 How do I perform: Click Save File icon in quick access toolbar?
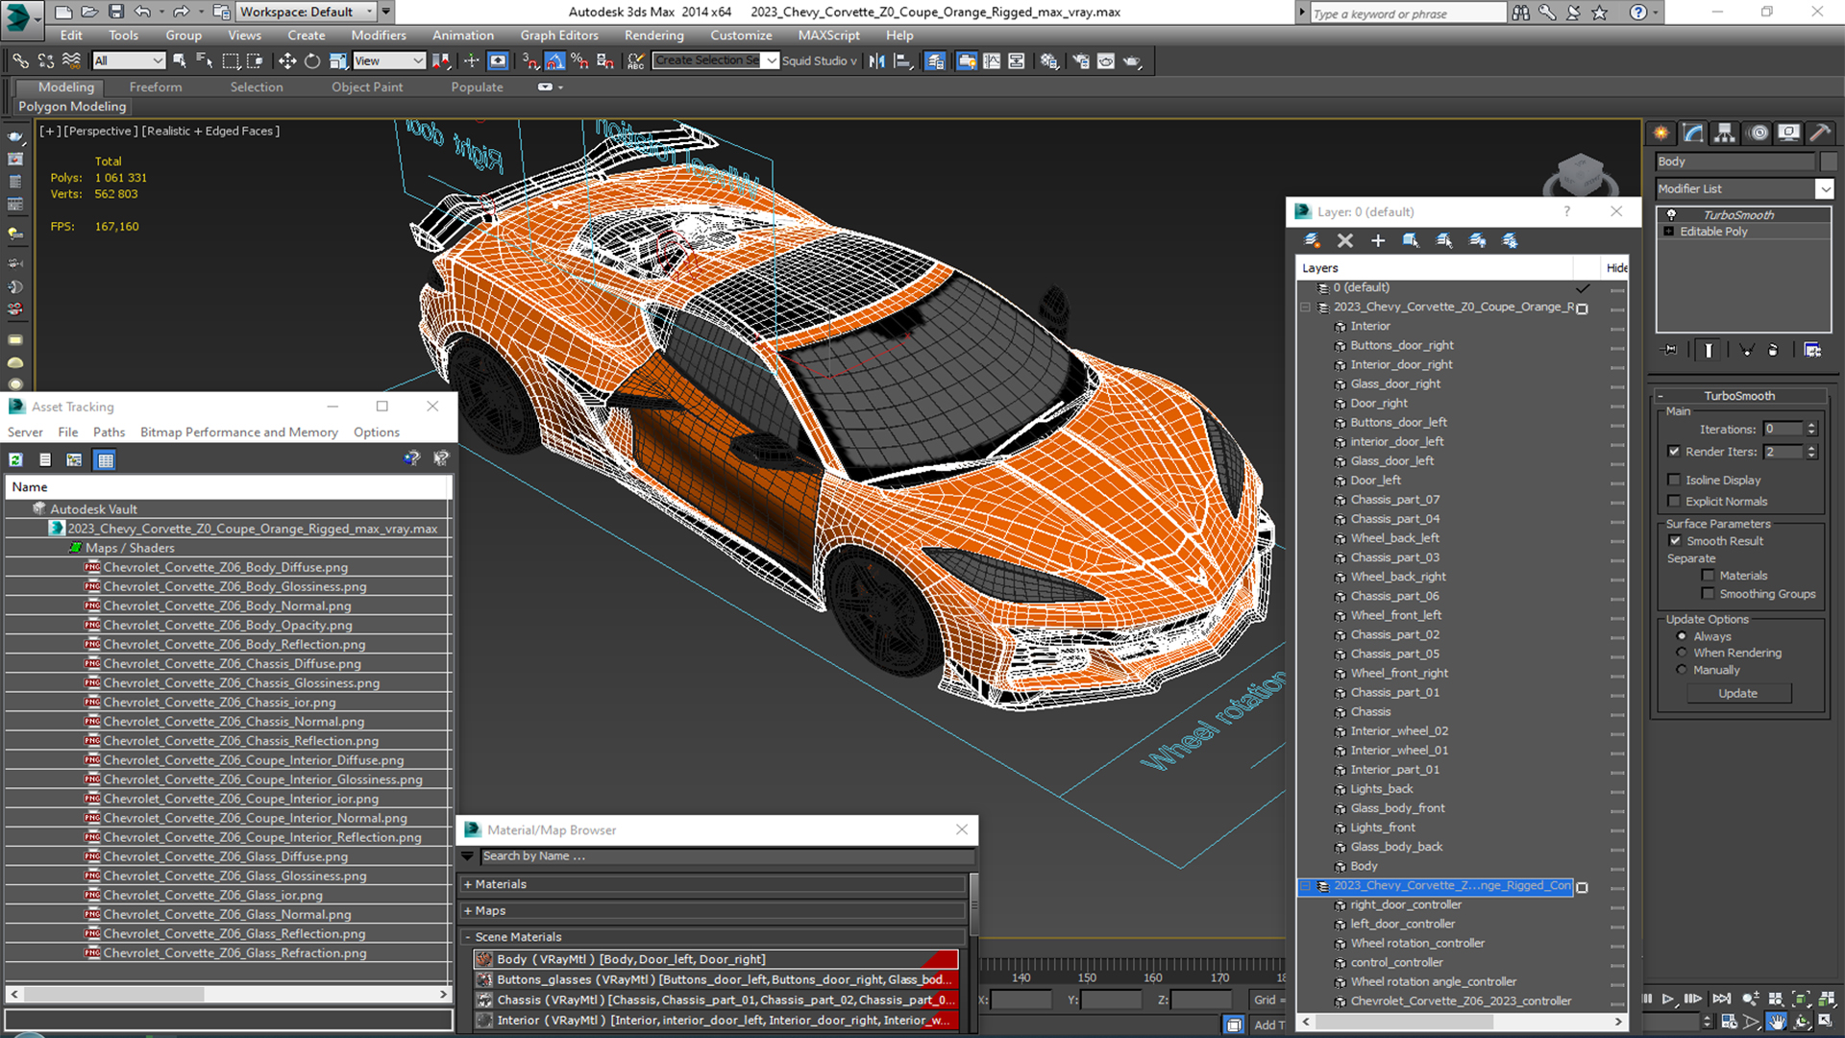tap(116, 12)
